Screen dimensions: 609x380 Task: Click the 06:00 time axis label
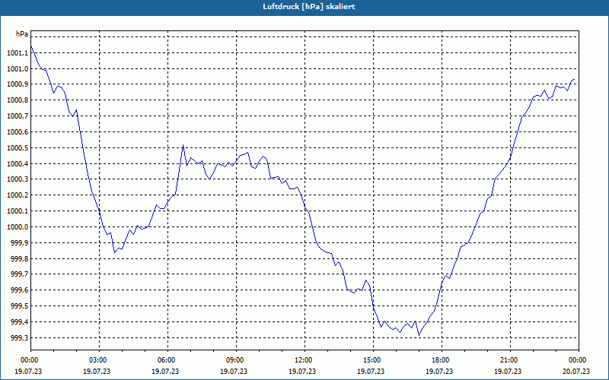click(166, 360)
